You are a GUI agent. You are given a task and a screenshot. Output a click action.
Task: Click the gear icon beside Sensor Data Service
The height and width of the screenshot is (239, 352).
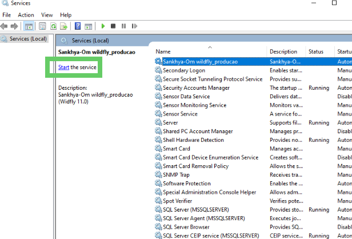coord(158,96)
